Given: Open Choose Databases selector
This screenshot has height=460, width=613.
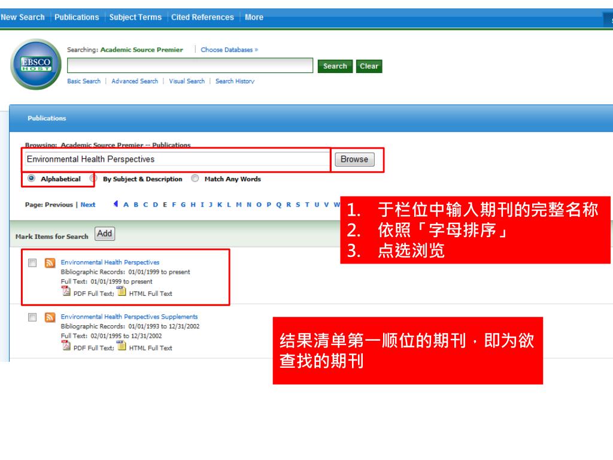Looking at the screenshot, I should [x=229, y=50].
